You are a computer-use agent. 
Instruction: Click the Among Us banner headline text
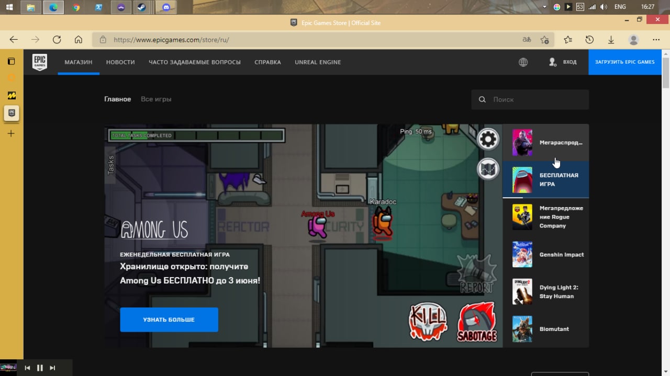coord(190,274)
